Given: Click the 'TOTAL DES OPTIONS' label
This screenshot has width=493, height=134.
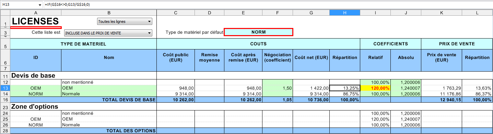Looking at the screenshot, I should (x=131, y=131).
